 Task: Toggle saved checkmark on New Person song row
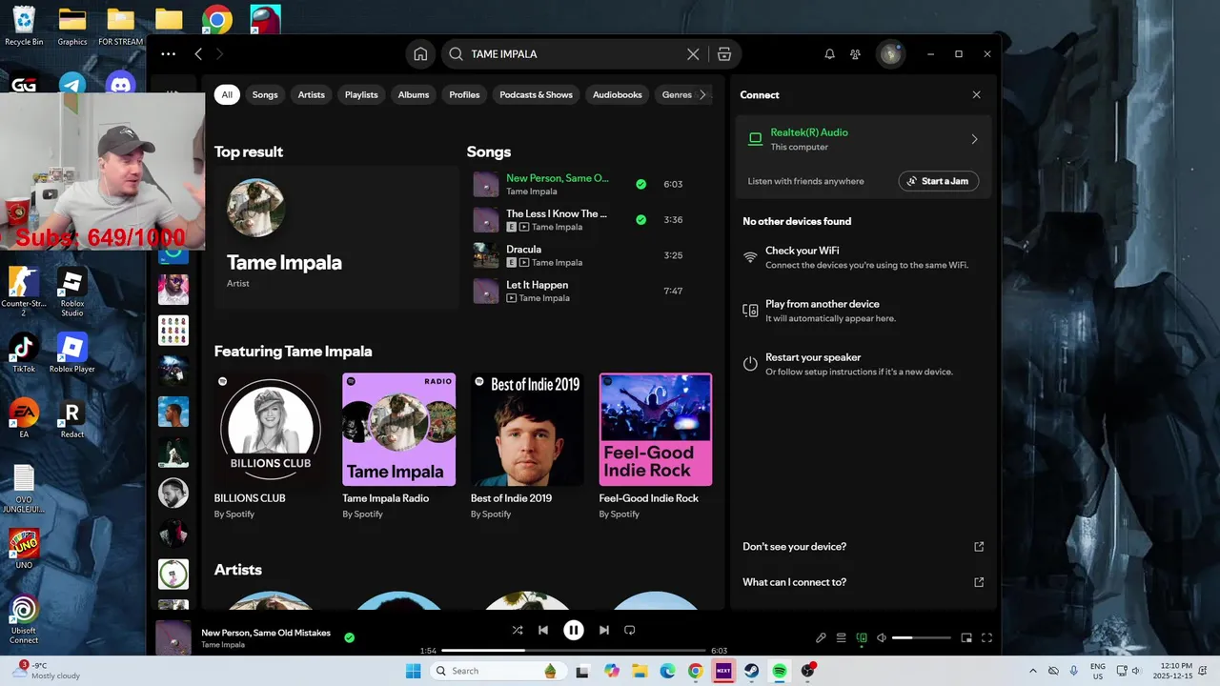(640, 184)
